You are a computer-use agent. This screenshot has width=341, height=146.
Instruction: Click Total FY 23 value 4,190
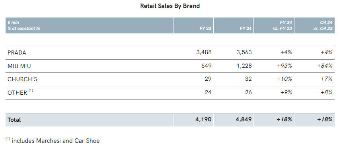pos(203,119)
